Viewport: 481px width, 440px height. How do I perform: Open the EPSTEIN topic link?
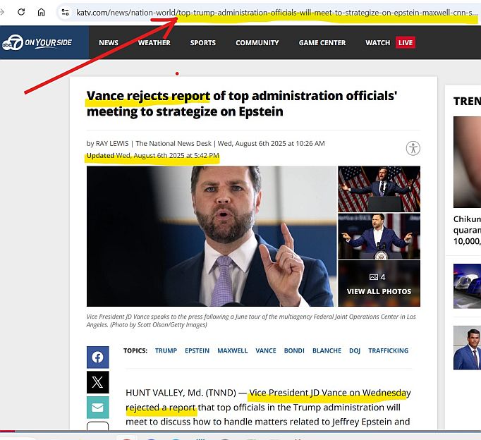pos(197,350)
